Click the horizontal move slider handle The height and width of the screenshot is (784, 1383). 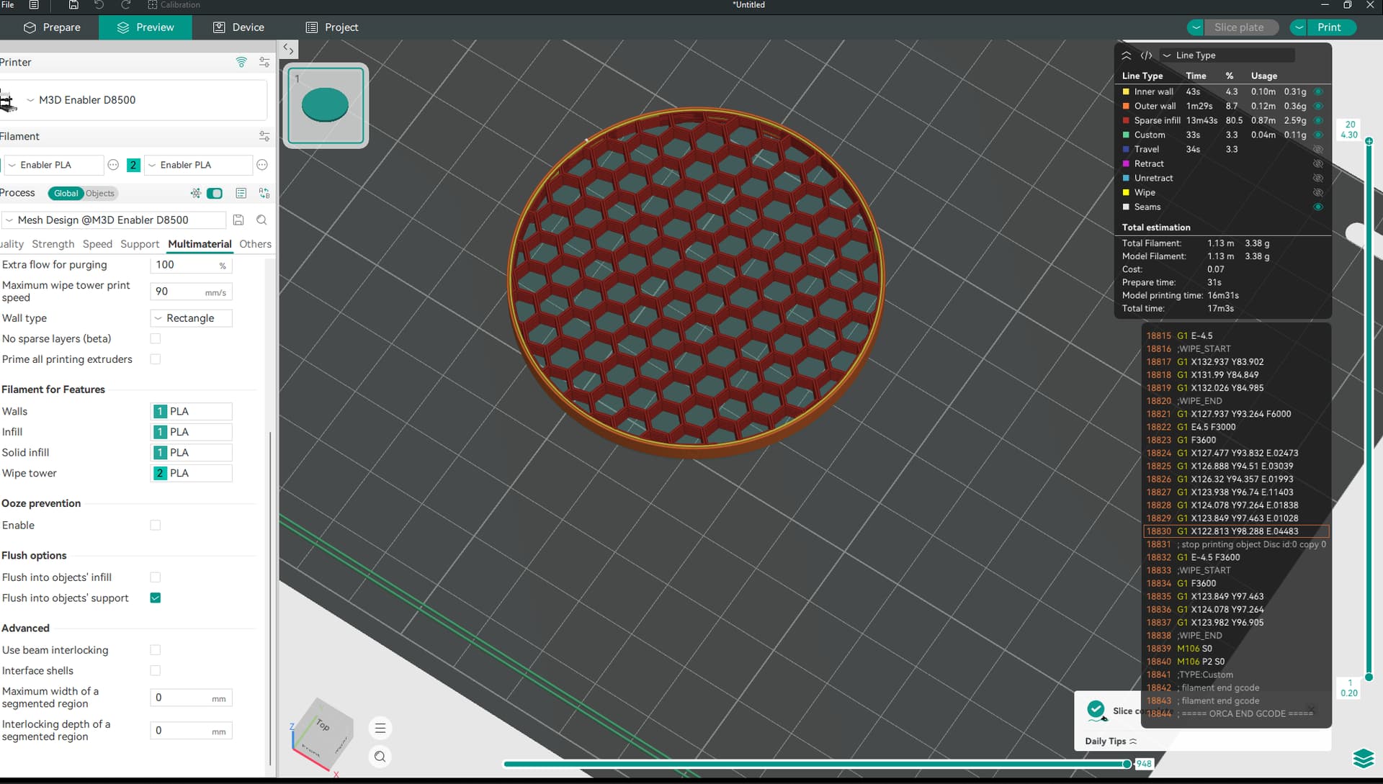point(1127,764)
